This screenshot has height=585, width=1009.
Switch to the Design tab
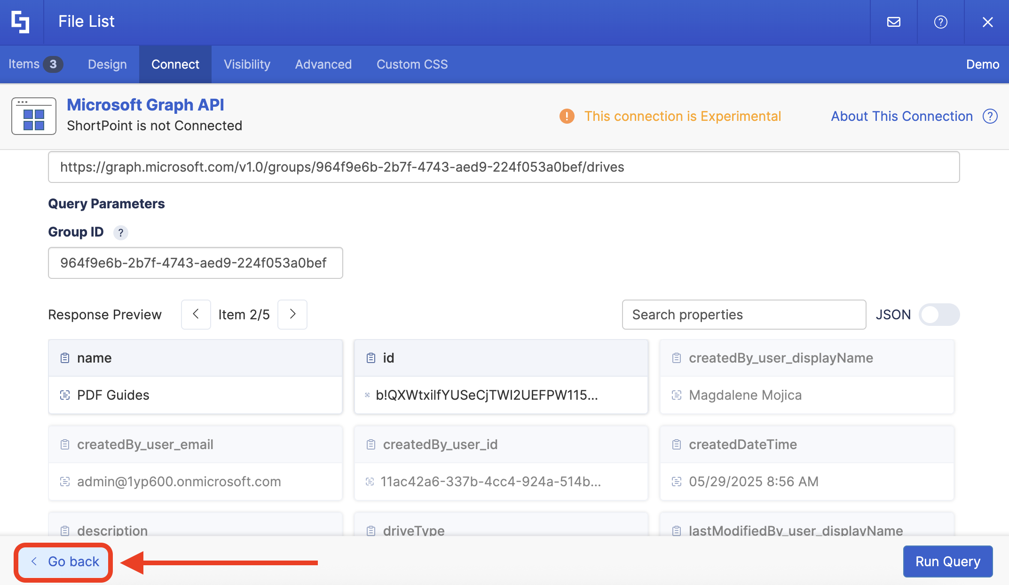click(x=107, y=64)
